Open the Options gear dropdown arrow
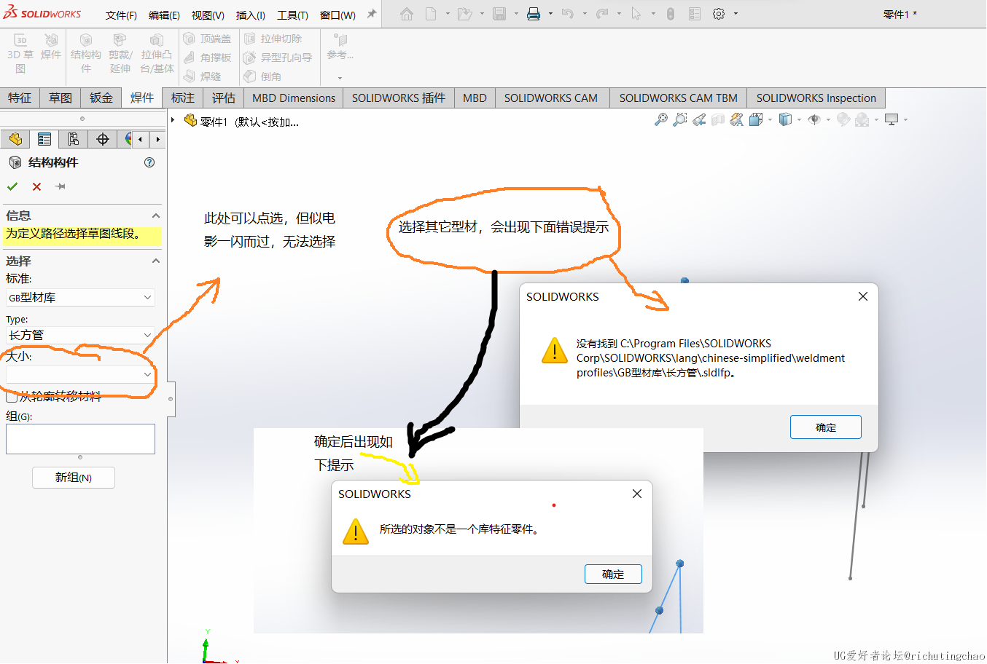Screen dimensions: 987x664 (x=736, y=14)
